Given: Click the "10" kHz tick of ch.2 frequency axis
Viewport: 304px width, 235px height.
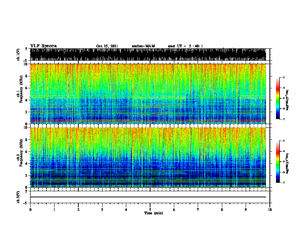Looking at the screenshot, I should point(26,127).
